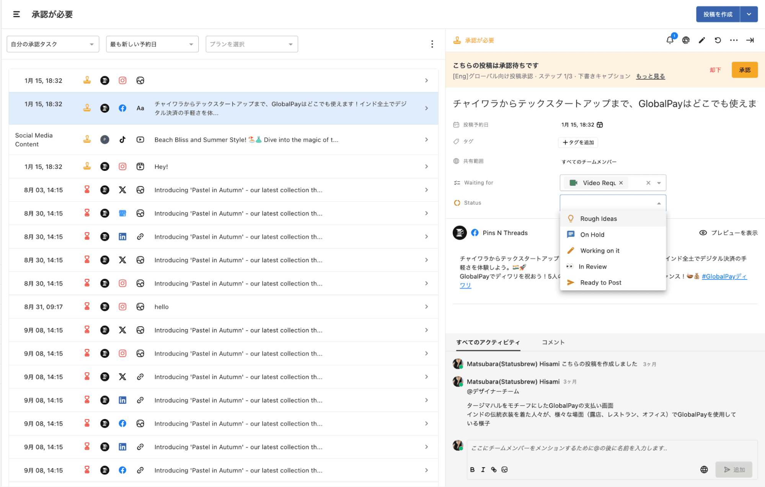Expand the hello row chevron
765x487 pixels.
click(426, 307)
